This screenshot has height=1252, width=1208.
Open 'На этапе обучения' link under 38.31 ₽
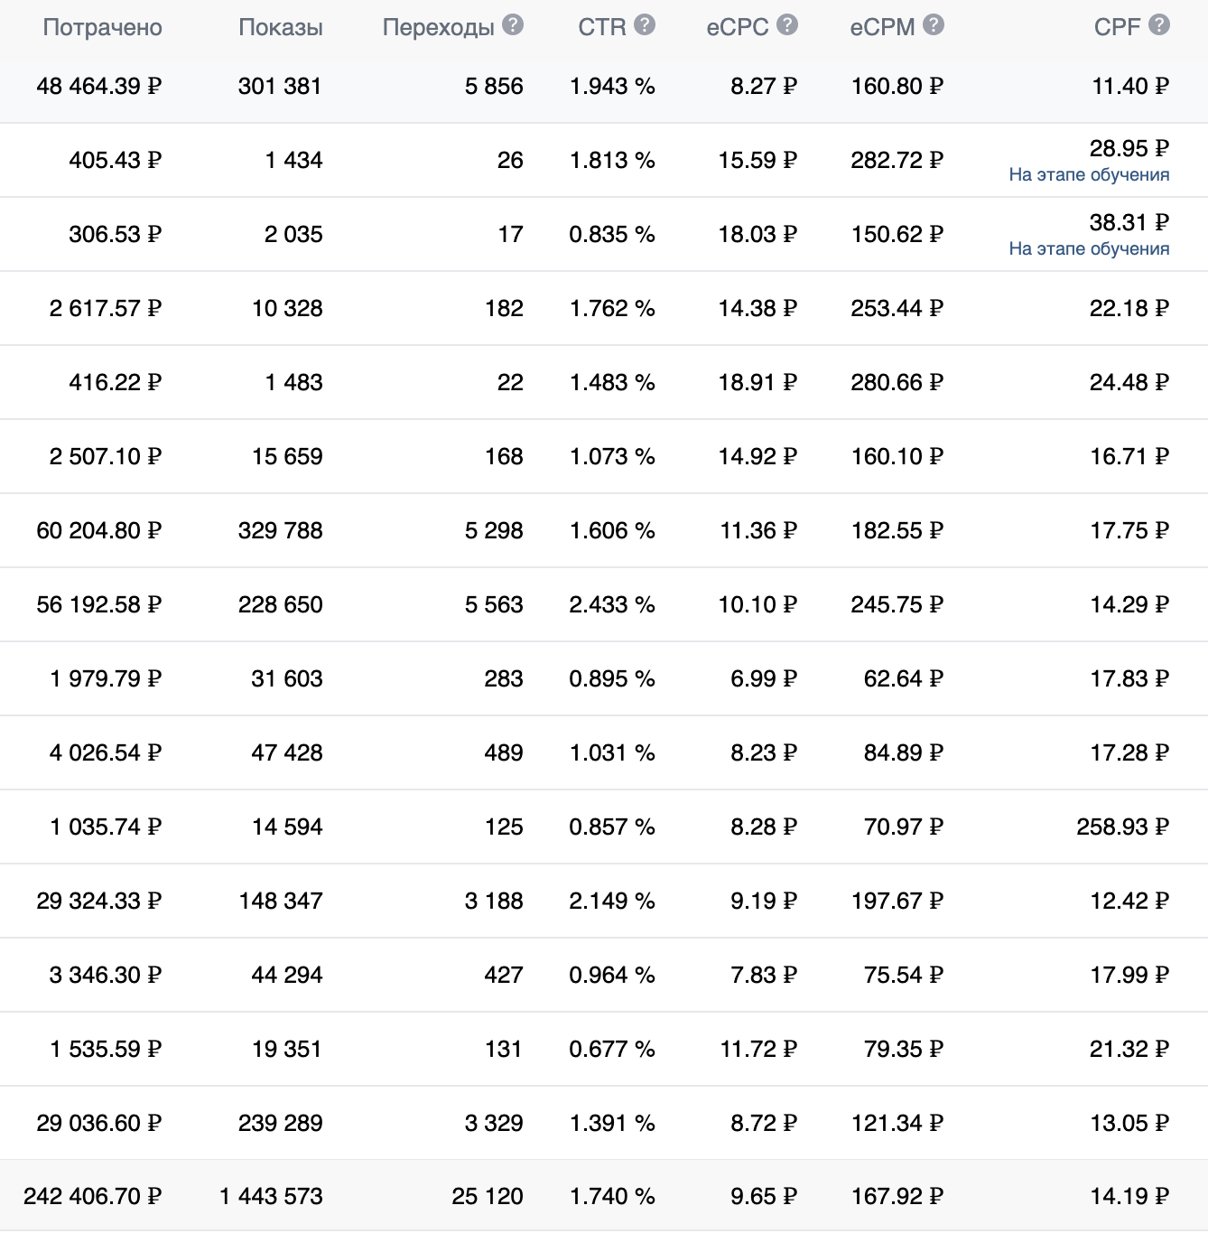(1089, 248)
